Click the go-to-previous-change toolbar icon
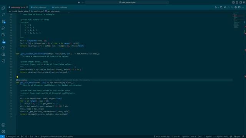The image size is (246, 138). [x=225, y=7]
